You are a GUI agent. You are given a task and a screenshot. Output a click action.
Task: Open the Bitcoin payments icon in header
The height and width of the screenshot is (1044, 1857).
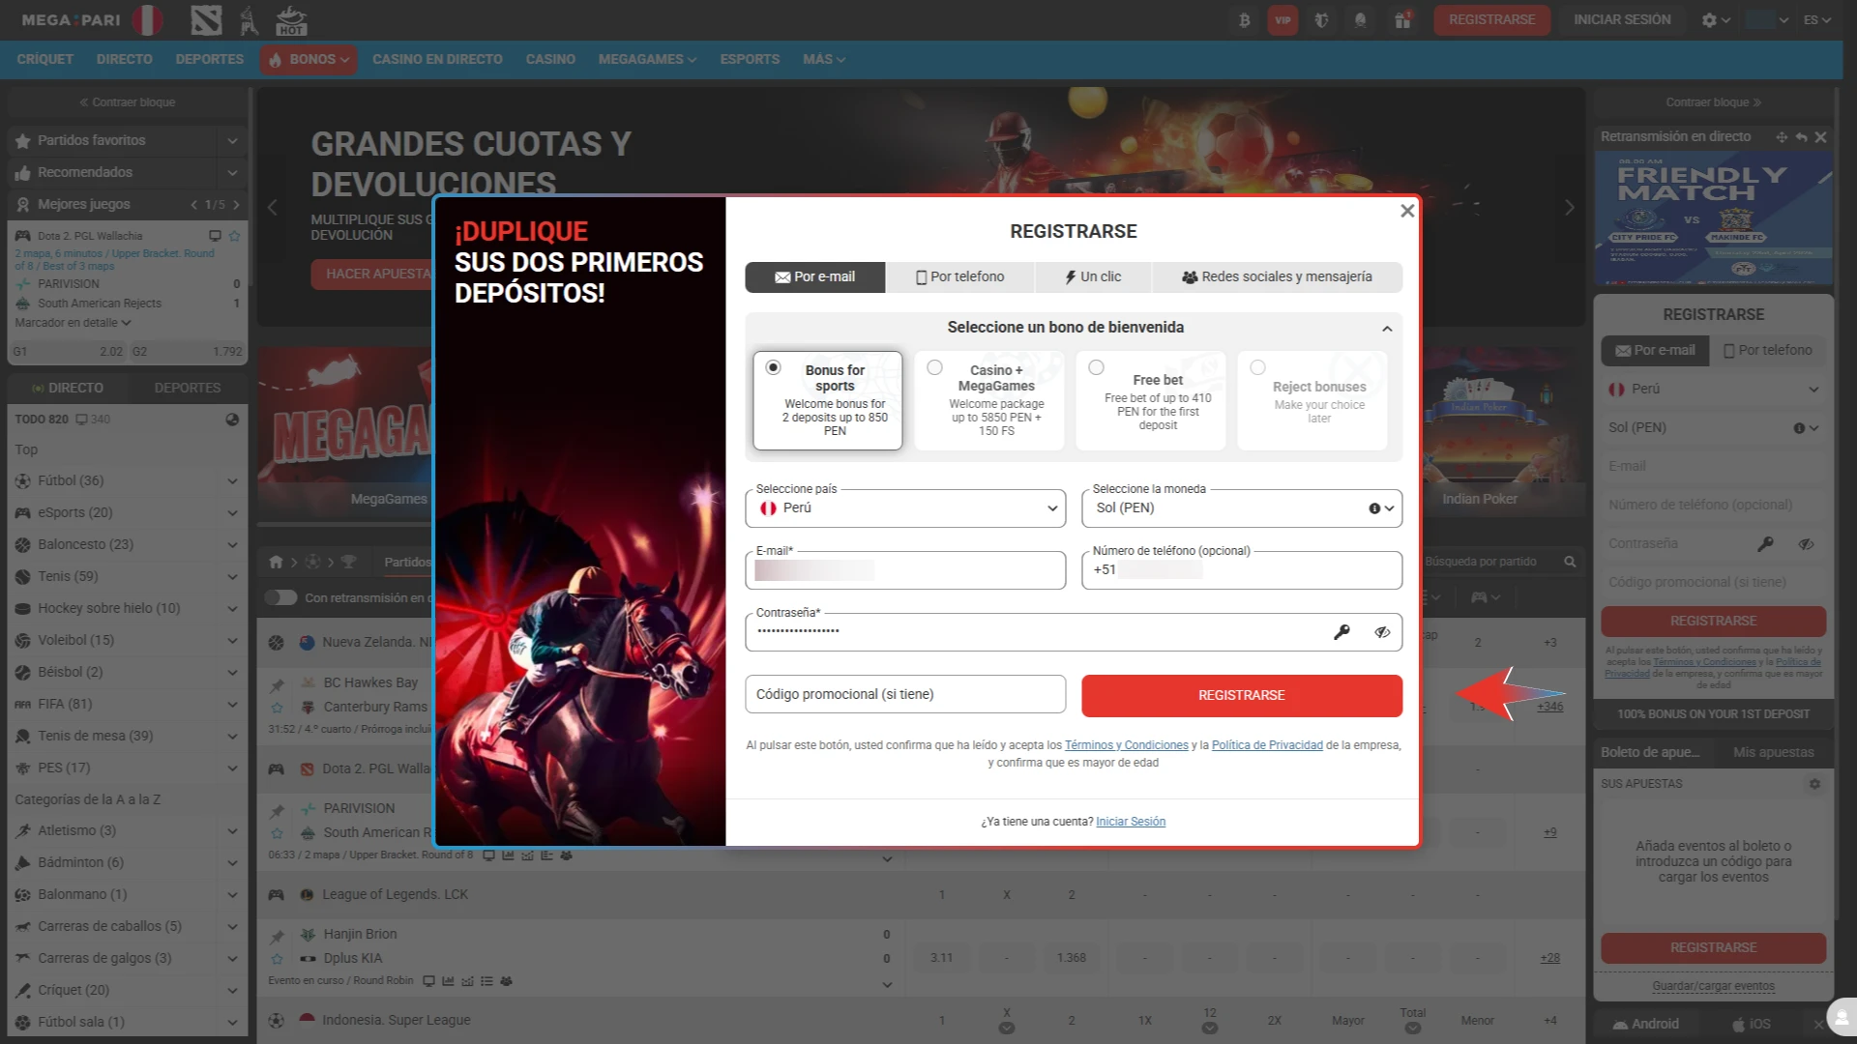pyautogui.click(x=1244, y=19)
